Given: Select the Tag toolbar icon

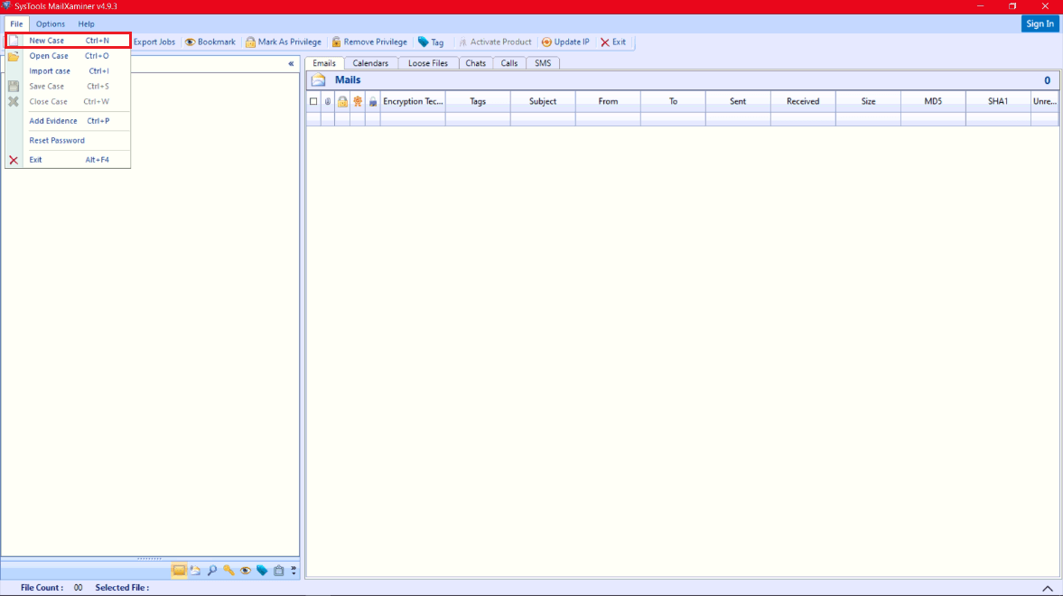Looking at the screenshot, I should (x=421, y=42).
